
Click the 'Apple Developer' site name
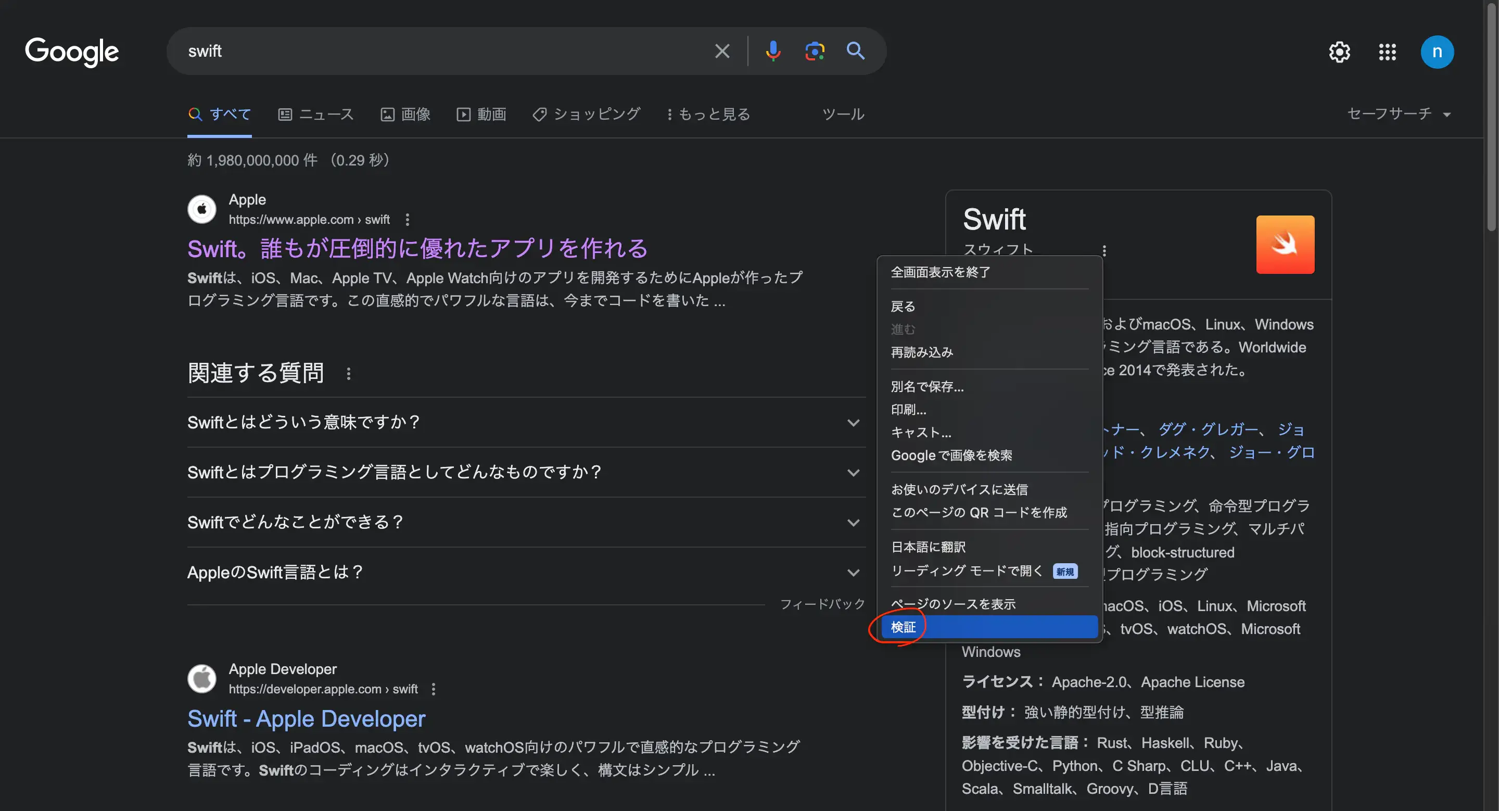tap(283, 669)
